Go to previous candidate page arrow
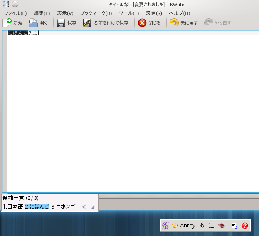 tap(84, 207)
